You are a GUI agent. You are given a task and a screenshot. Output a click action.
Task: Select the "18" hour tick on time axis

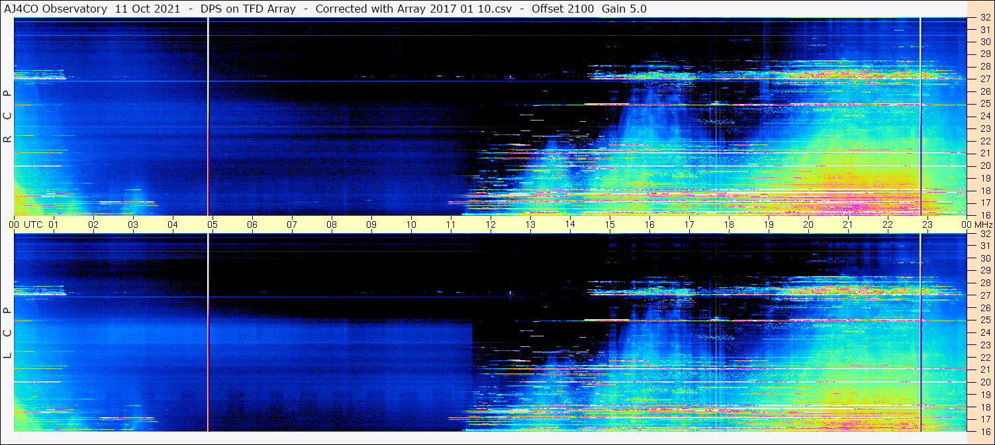click(729, 224)
